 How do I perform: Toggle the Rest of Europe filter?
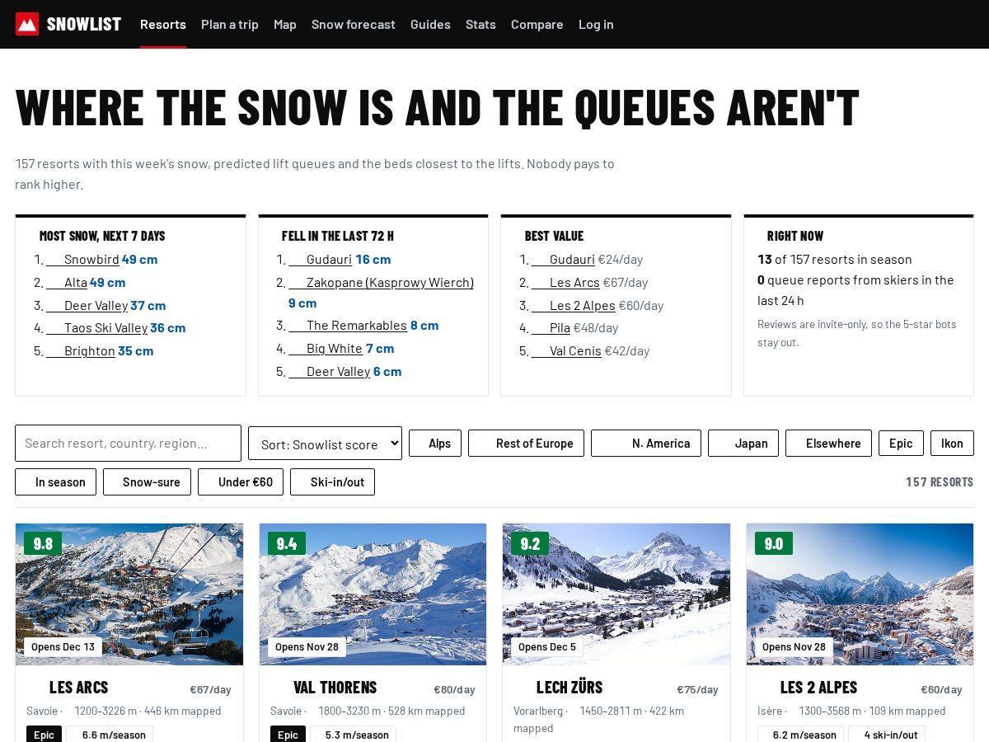pyautogui.click(x=526, y=444)
